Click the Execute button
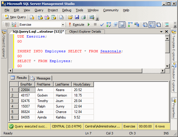Viewport: 178px width, 137px height. coord(76,25)
